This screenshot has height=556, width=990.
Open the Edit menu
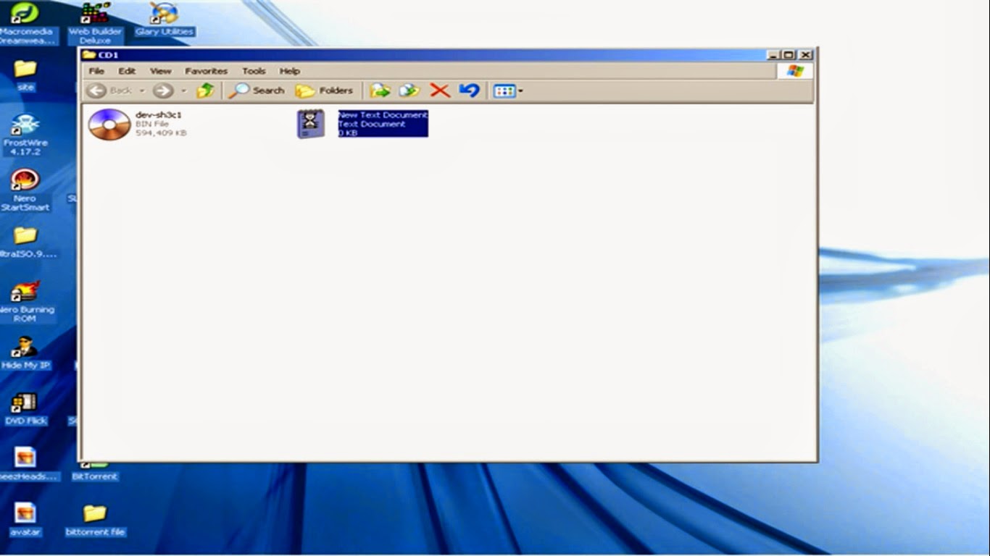pos(127,71)
